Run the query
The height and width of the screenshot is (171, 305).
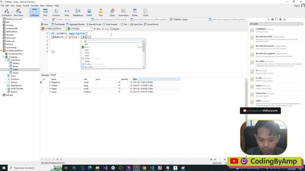97,29
